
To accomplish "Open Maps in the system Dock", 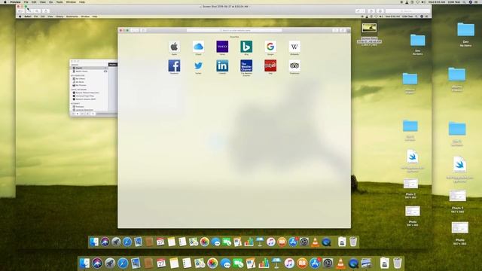I will (x=200, y=263).
